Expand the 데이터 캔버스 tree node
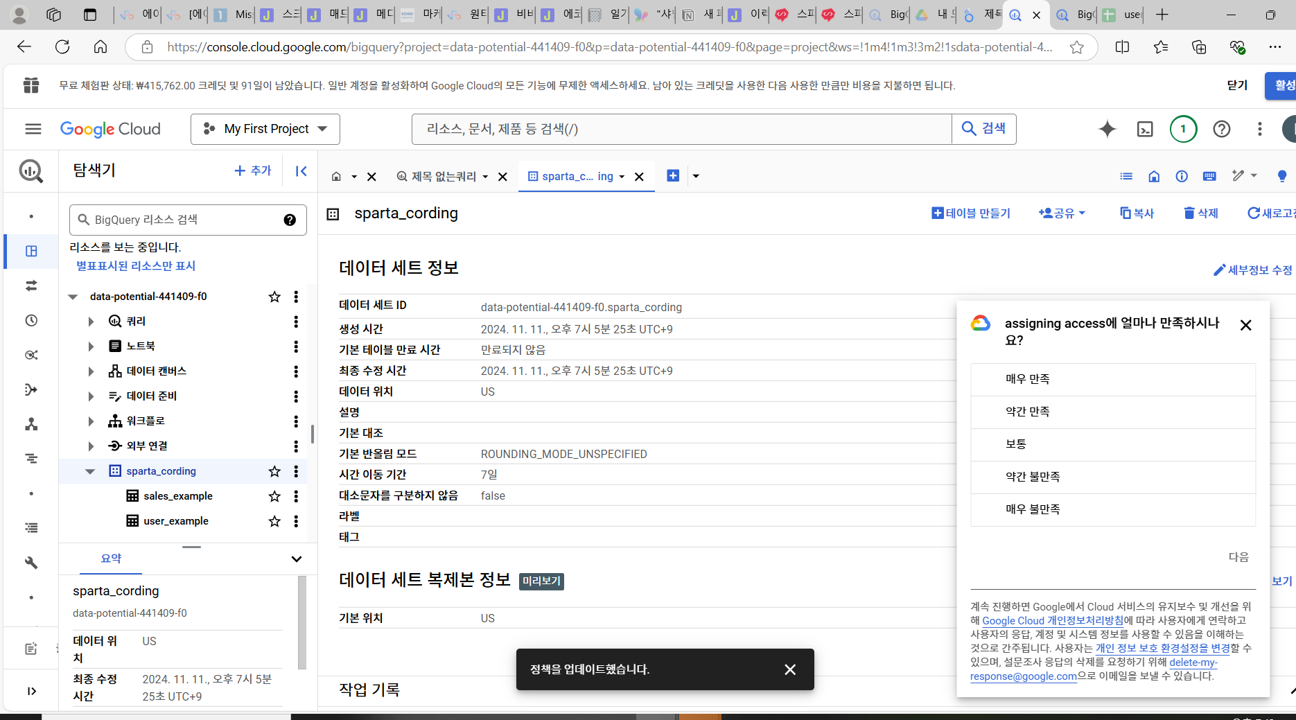The image size is (1296, 720). [91, 371]
